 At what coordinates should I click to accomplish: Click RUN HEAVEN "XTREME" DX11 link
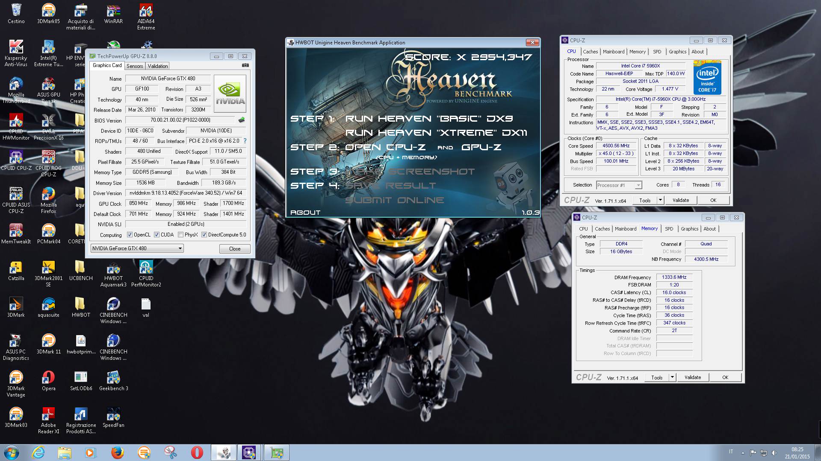point(436,133)
